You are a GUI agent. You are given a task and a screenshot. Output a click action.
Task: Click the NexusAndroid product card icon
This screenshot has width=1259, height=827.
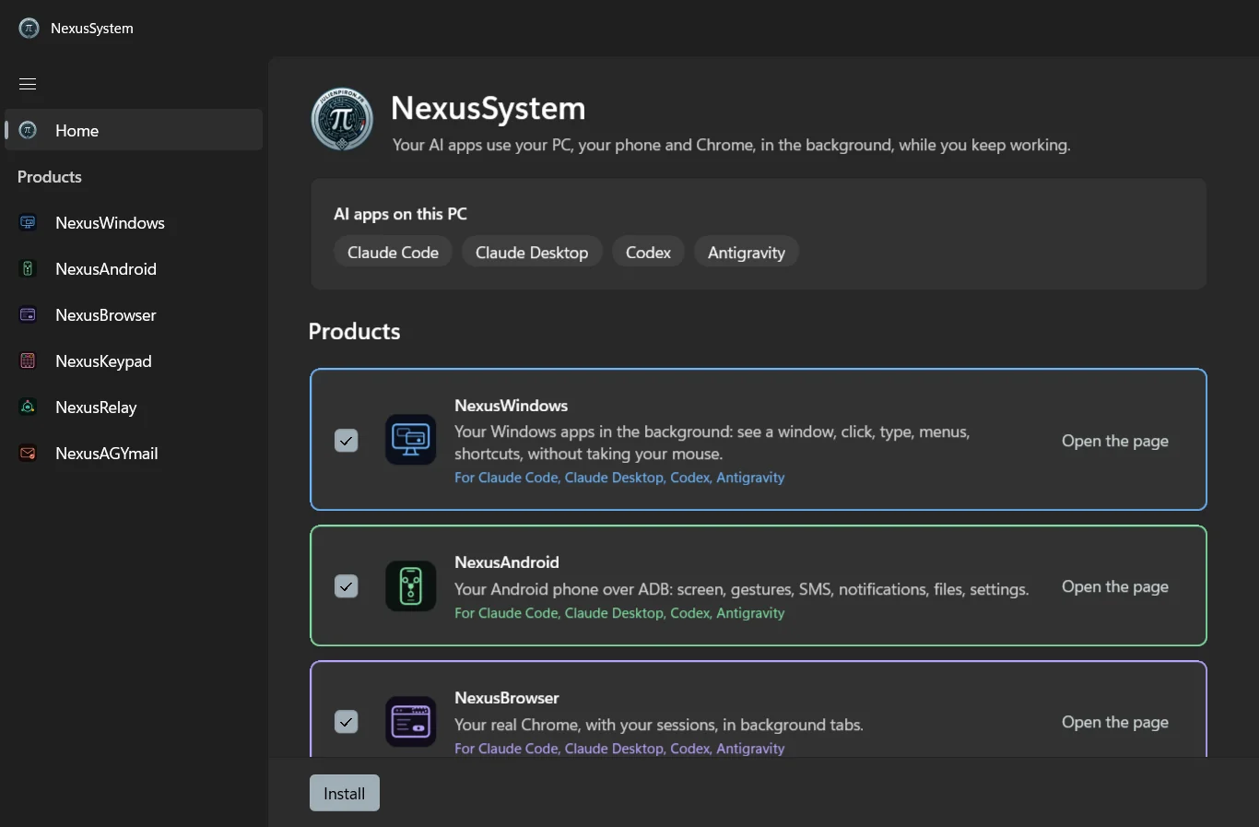(x=410, y=586)
